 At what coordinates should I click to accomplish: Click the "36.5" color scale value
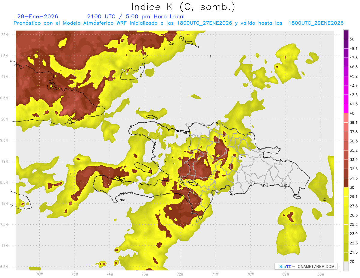[x=354, y=141]
